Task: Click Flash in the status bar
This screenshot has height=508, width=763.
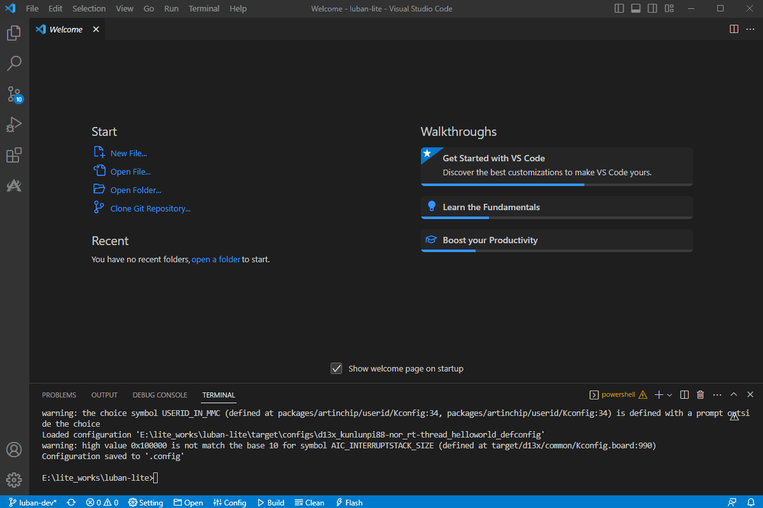Action: point(349,502)
